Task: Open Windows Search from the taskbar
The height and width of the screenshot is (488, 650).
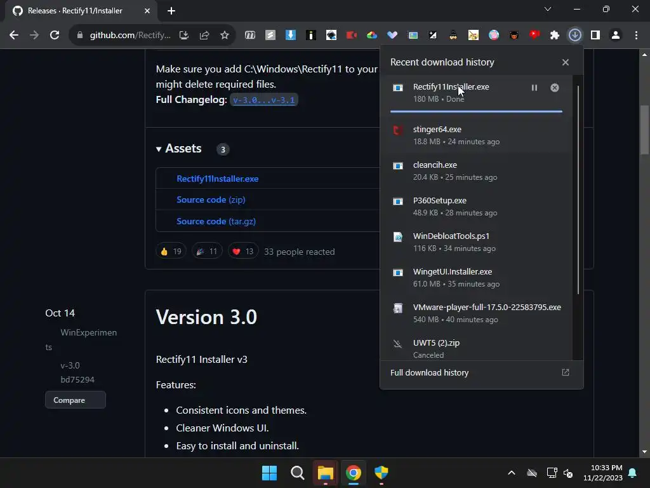Action: point(297,473)
